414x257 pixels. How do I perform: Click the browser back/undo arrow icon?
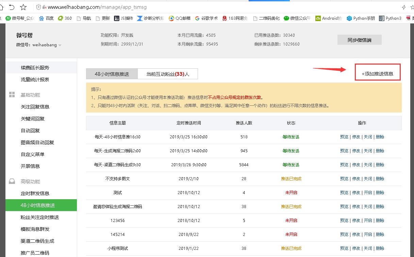pos(12,7)
